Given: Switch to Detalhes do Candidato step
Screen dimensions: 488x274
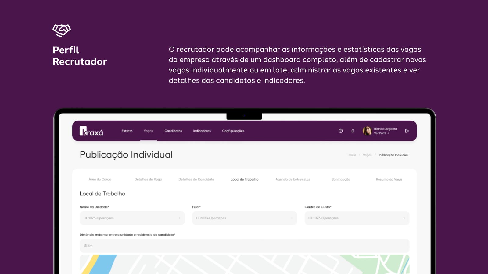Looking at the screenshot, I should 196,179.
